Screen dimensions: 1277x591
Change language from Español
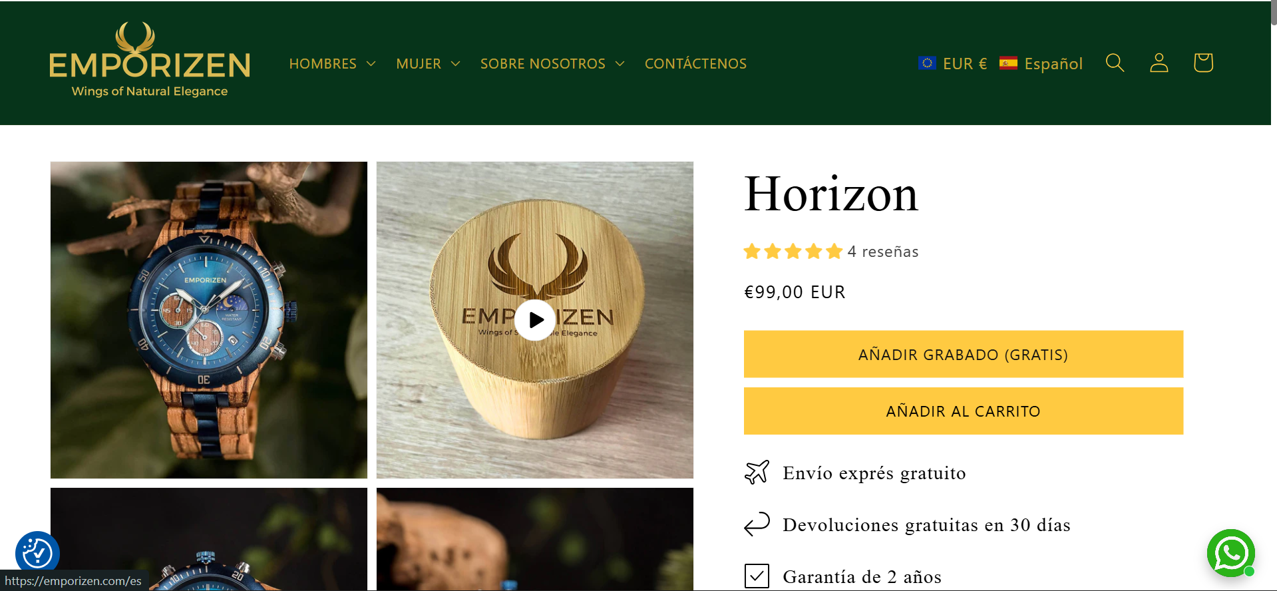[1041, 64]
